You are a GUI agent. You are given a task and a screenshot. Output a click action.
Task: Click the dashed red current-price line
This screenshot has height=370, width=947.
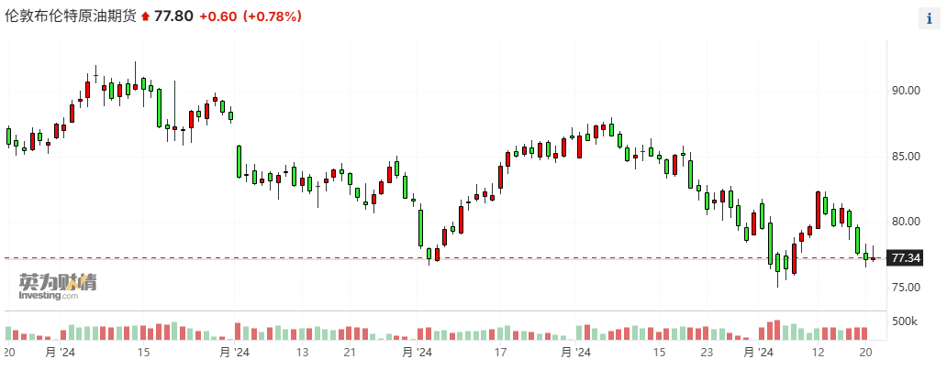[459, 258]
